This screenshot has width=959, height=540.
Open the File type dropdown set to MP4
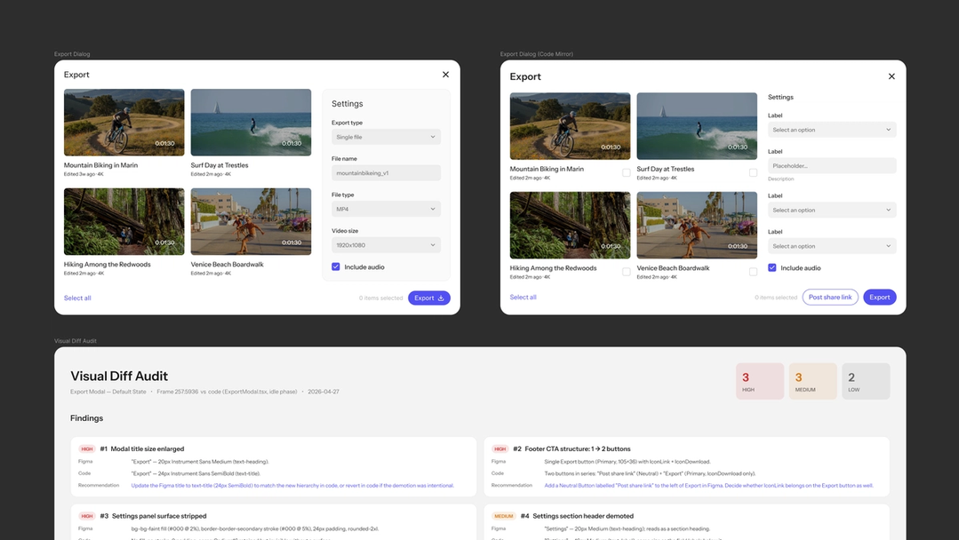tap(386, 209)
